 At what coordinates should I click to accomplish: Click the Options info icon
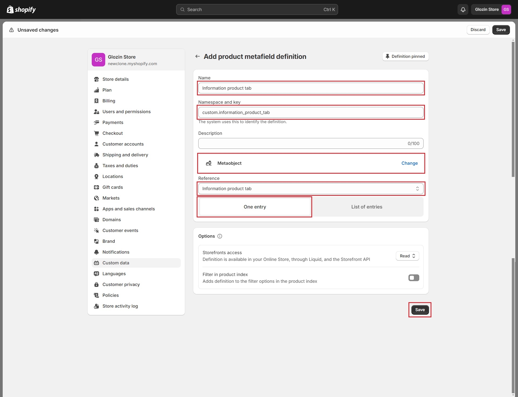click(220, 236)
